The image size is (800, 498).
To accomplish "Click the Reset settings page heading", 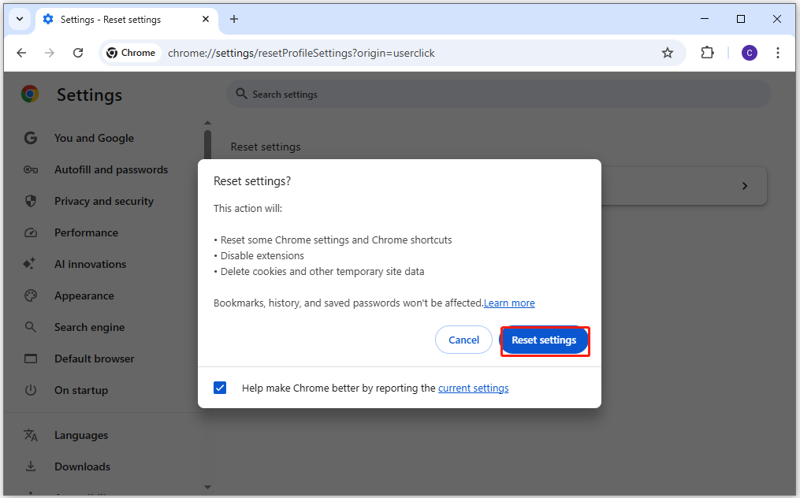I will (x=266, y=147).
